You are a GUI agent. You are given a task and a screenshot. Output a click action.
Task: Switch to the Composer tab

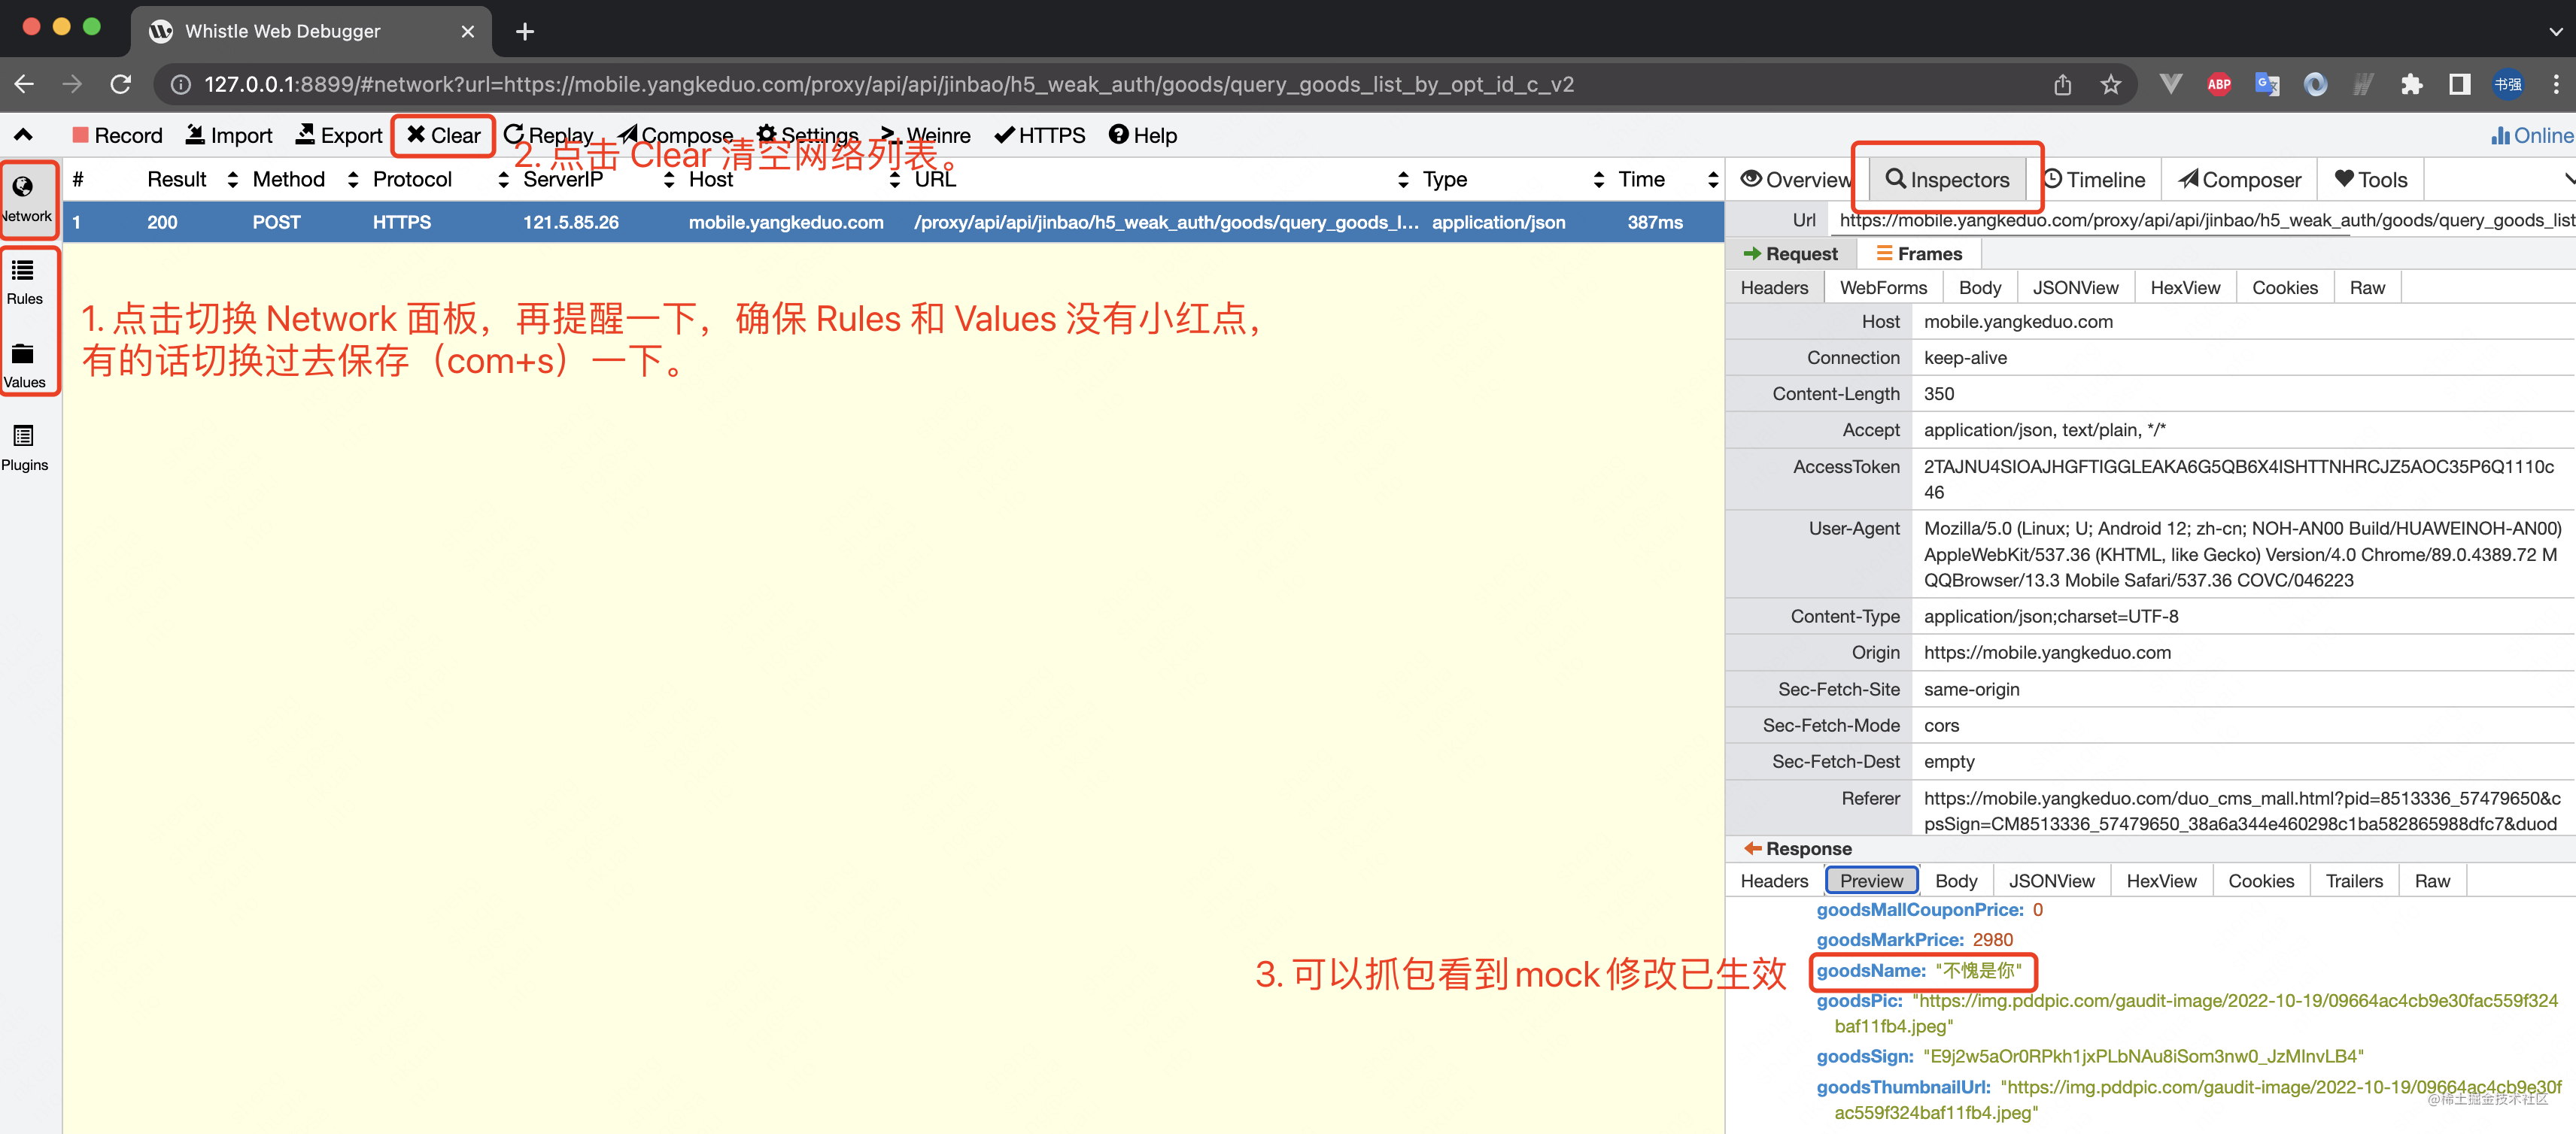click(x=2240, y=180)
